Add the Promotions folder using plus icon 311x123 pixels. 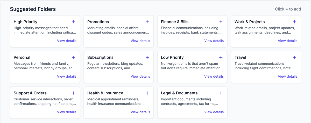click(147, 22)
